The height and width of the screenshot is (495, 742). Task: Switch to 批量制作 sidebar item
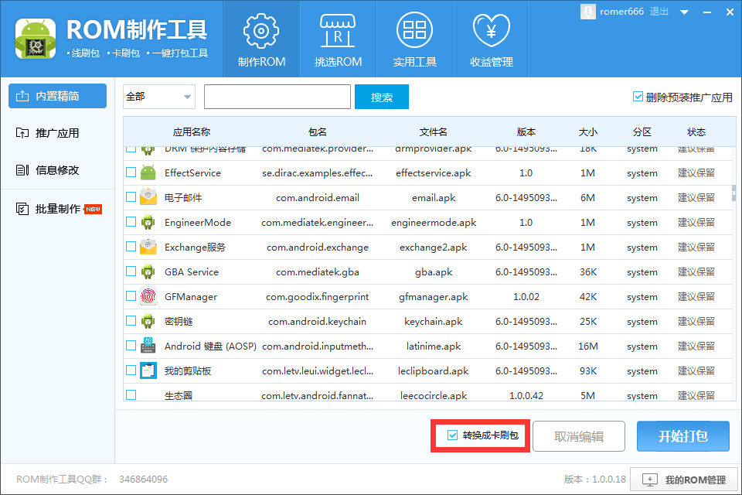[56, 209]
